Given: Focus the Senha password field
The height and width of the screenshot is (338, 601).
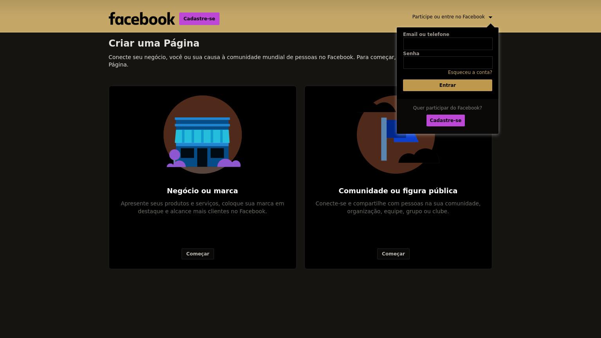Looking at the screenshot, I should pos(448,63).
